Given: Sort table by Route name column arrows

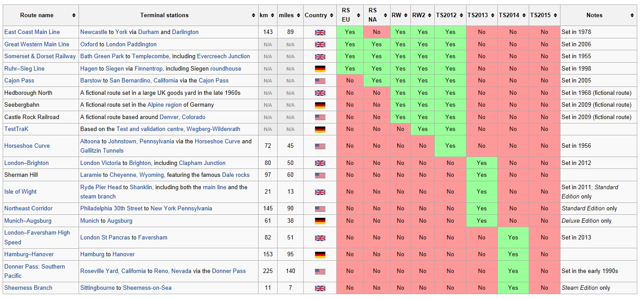Looking at the screenshot, I should [x=74, y=15].
